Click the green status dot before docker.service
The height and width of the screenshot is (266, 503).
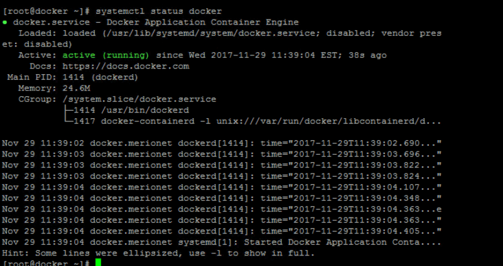coord(4,23)
